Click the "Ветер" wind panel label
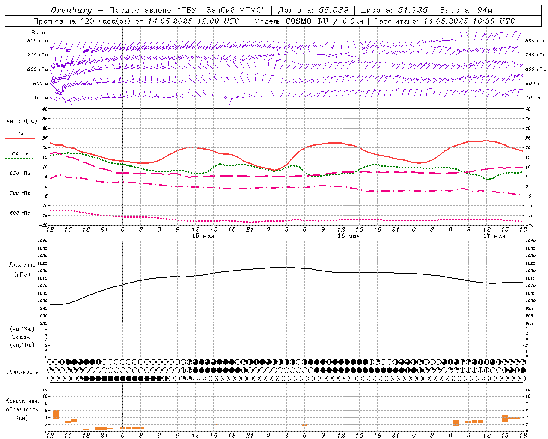 click(40, 33)
